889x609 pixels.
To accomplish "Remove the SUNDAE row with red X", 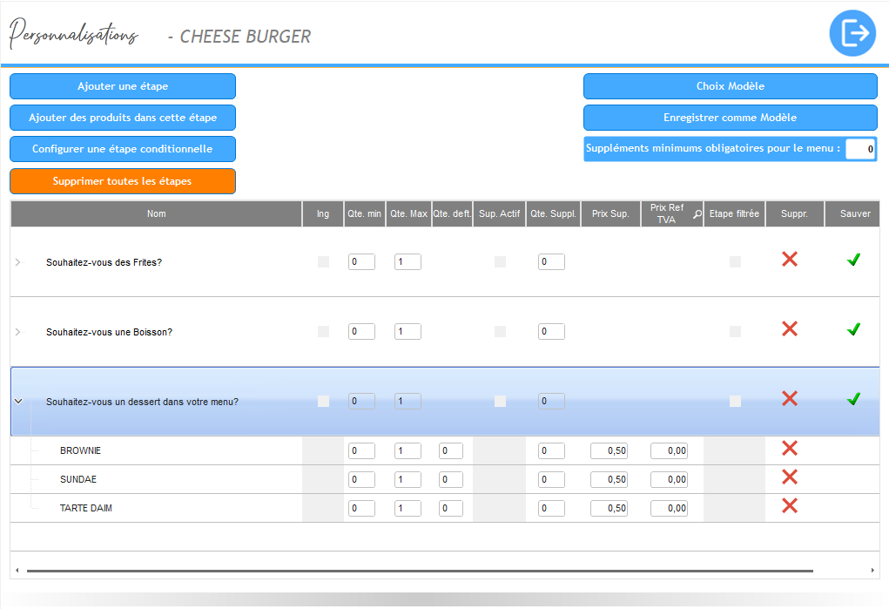I will pos(790,477).
